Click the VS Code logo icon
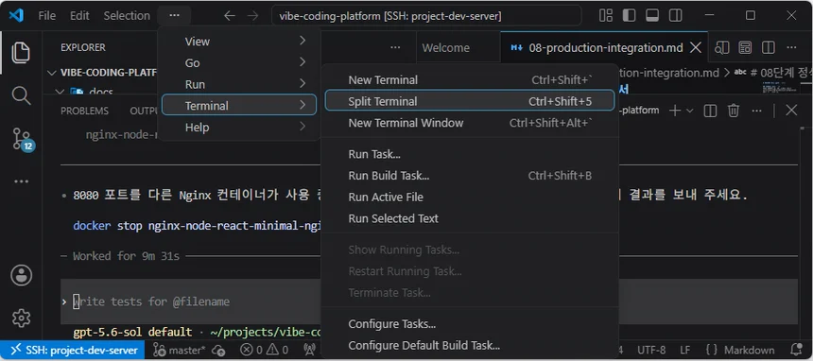813x361 pixels. pos(16,15)
